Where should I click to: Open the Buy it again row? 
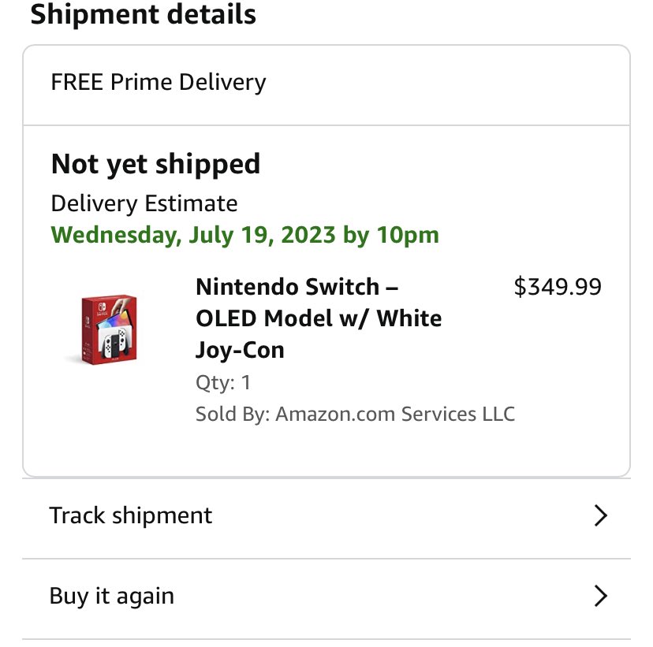tap(326, 597)
